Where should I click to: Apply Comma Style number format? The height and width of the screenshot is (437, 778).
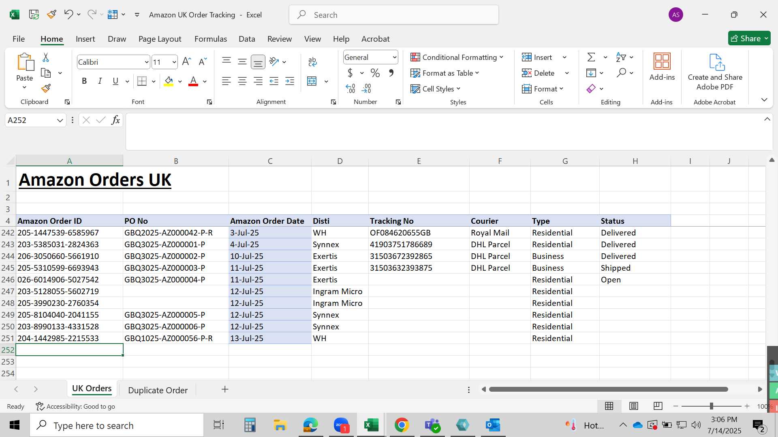tap(391, 73)
